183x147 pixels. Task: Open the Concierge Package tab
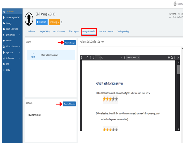[123, 32]
